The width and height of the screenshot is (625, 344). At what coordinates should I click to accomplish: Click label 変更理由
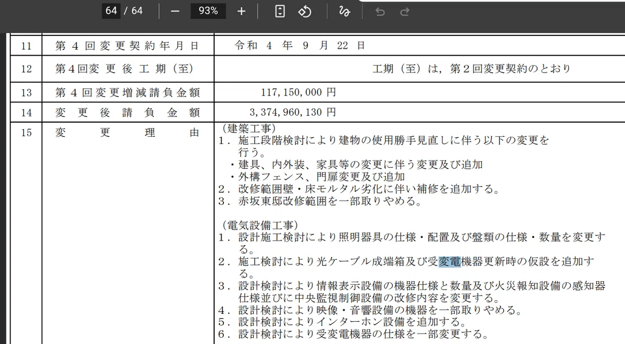(127, 133)
